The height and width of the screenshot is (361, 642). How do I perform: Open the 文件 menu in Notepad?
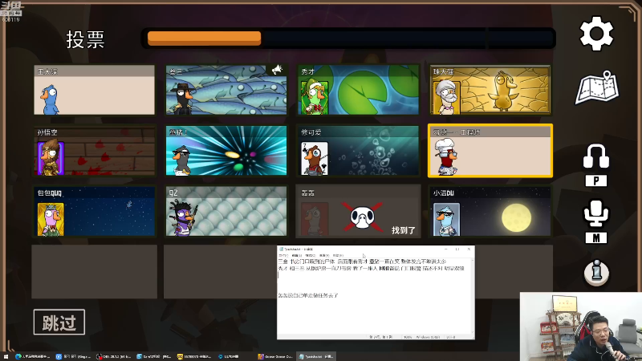[283, 255]
